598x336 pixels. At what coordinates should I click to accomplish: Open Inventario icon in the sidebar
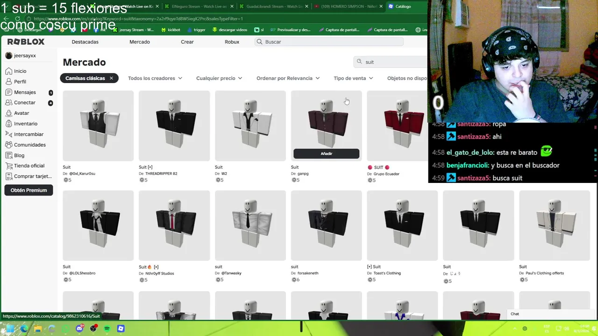coord(8,124)
